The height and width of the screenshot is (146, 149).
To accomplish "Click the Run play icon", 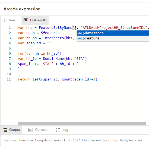I will (5, 20).
